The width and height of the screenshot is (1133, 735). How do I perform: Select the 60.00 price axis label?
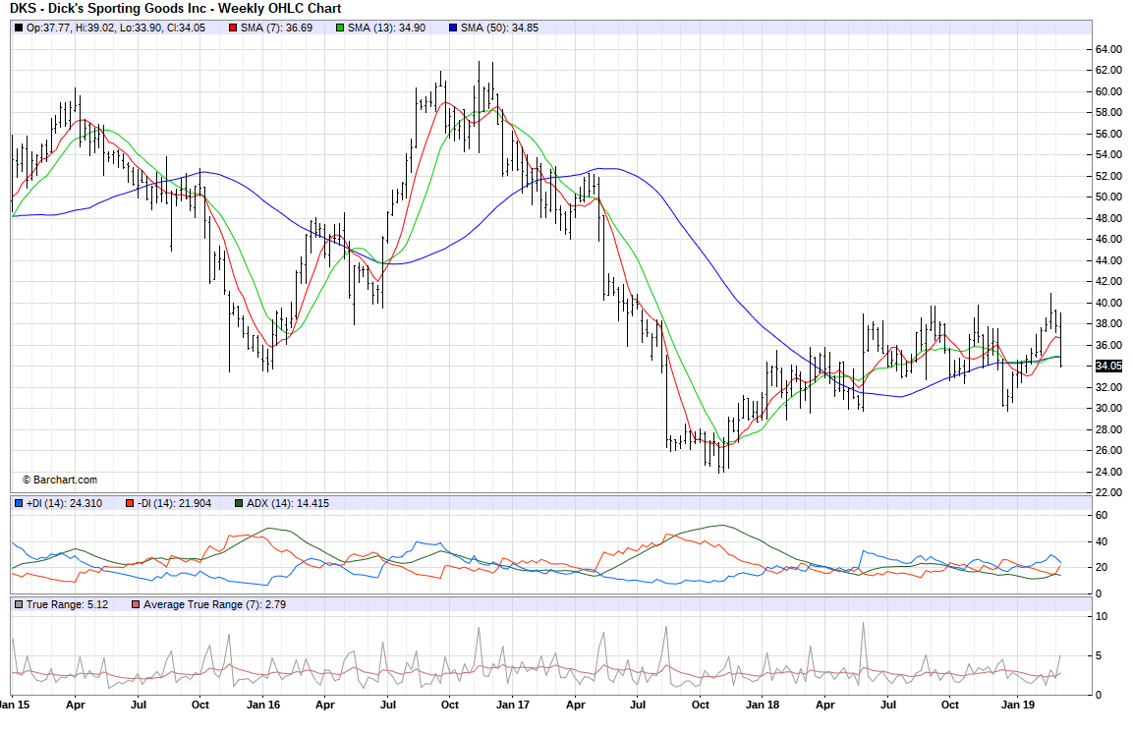tap(1108, 91)
